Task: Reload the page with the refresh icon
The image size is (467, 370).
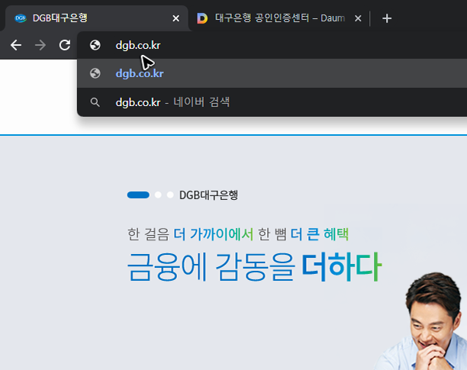Action: click(65, 45)
